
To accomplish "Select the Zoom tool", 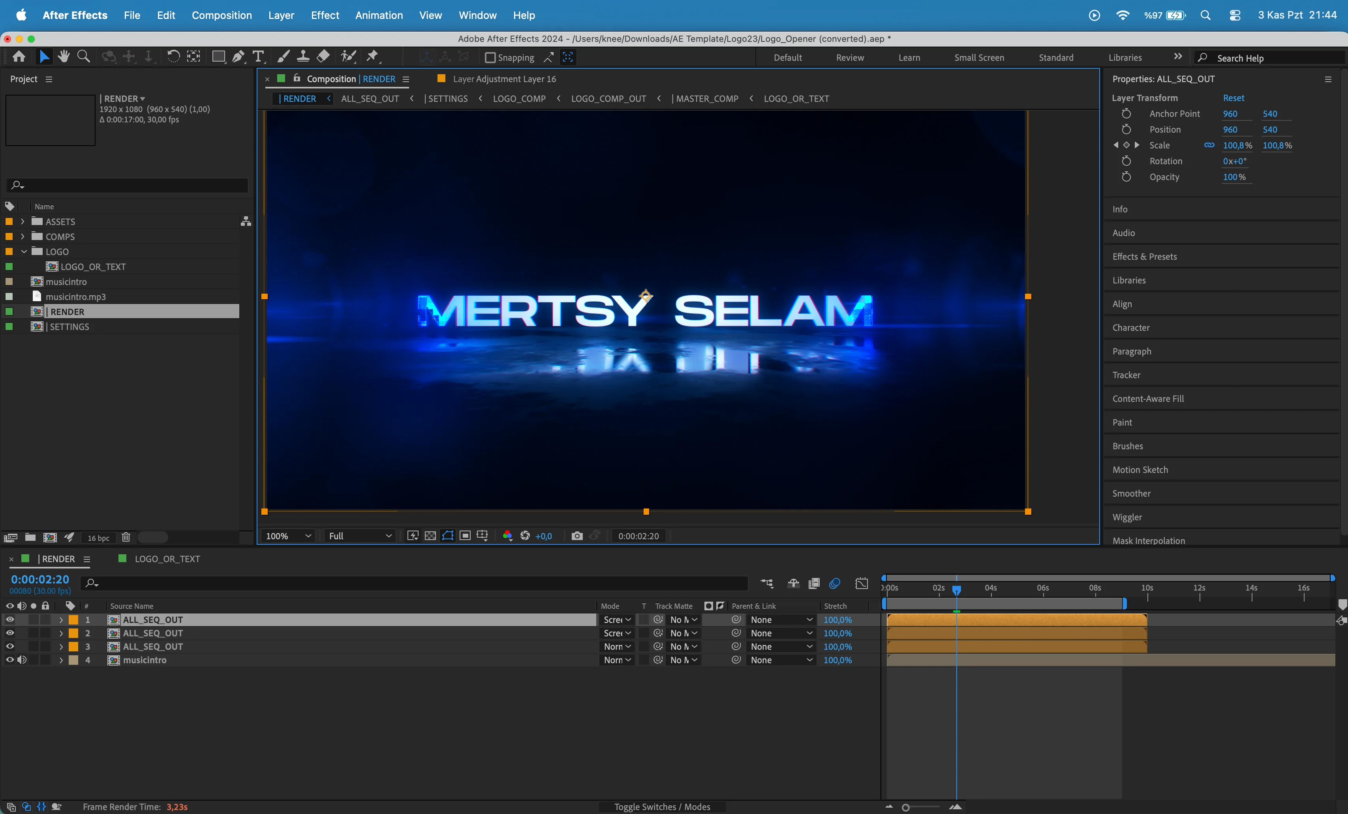I will [84, 56].
